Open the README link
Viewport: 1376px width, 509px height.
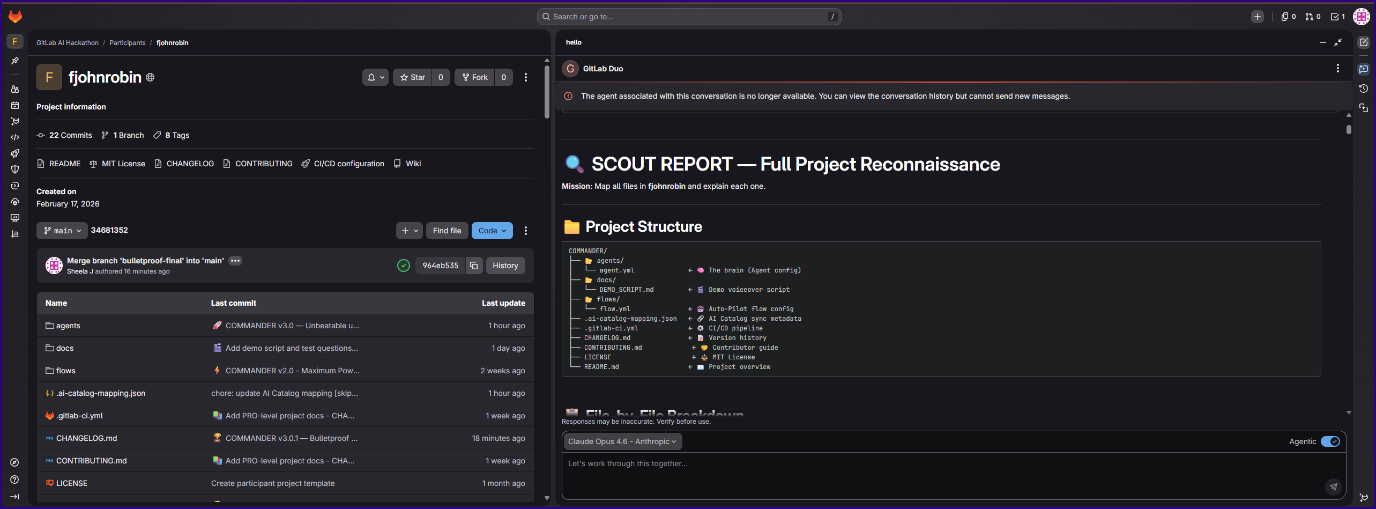click(59, 164)
